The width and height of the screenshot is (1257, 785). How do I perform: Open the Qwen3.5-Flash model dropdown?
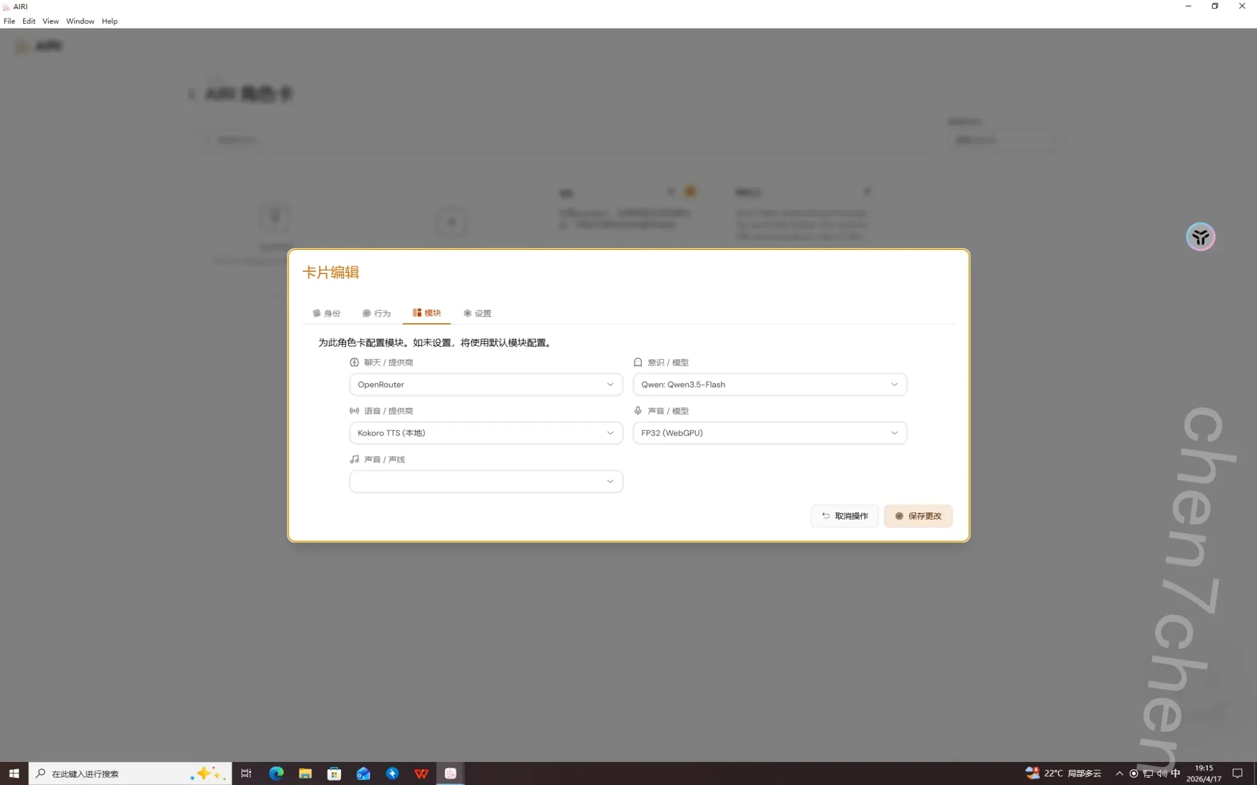pyautogui.click(x=769, y=384)
